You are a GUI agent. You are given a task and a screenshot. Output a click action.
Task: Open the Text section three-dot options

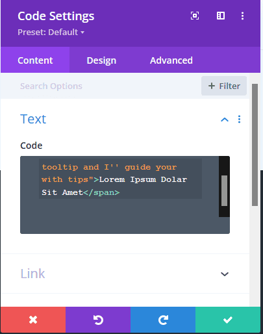239,120
